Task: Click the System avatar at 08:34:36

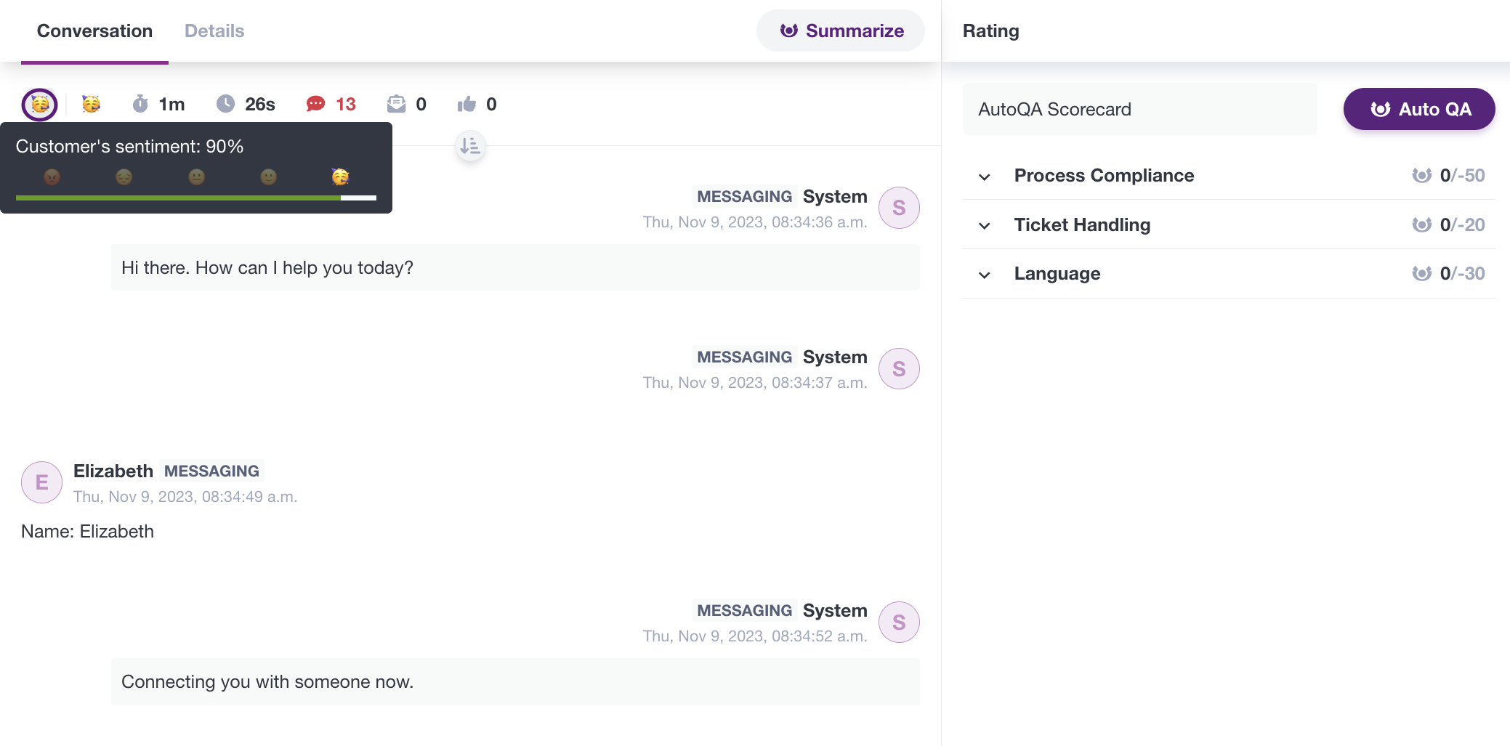Action: point(899,208)
